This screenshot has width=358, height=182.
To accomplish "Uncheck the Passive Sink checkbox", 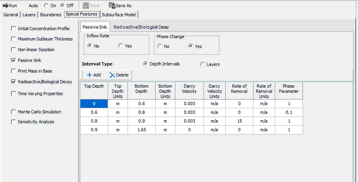I will click(13, 61).
